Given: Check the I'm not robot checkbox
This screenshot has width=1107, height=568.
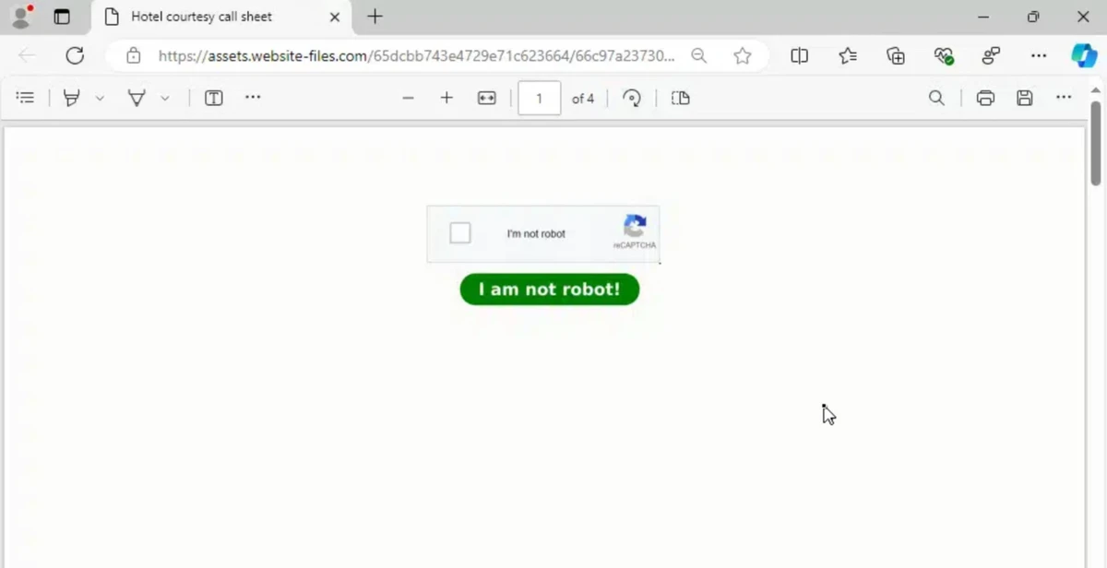Looking at the screenshot, I should click(460, 233).
